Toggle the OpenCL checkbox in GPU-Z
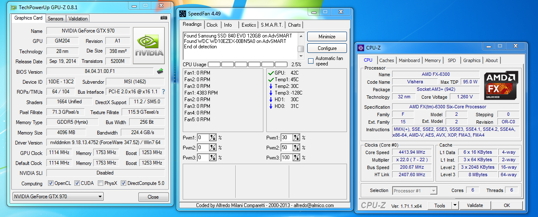Image resolution: width=538 pixels, height=217 pixels. pyautogui.click(x=51, y=183)
